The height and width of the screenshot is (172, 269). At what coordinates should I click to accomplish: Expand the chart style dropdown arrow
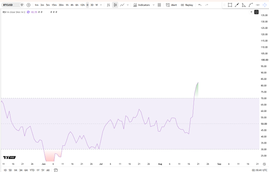(128, 5)
